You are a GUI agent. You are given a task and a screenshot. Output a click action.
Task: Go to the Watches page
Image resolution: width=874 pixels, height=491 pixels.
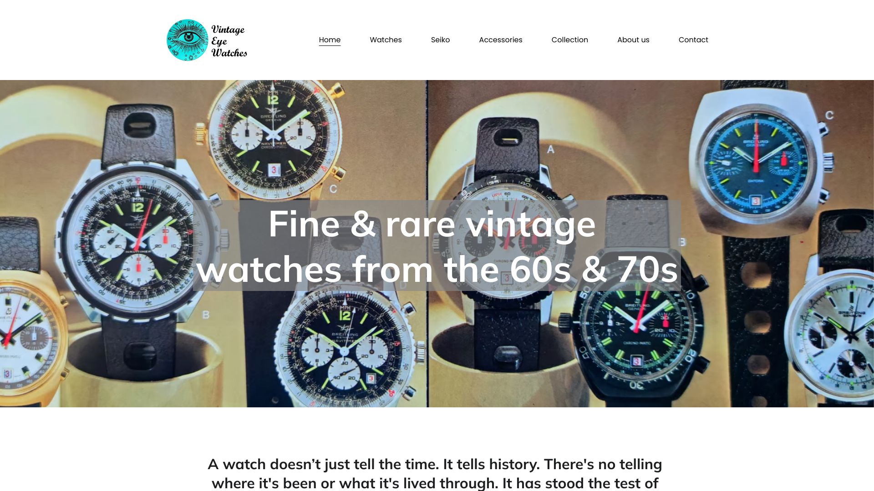click(x=386, y=40)
